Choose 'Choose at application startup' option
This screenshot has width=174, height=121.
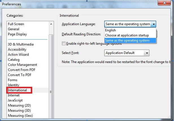click(x=130, y=35)
